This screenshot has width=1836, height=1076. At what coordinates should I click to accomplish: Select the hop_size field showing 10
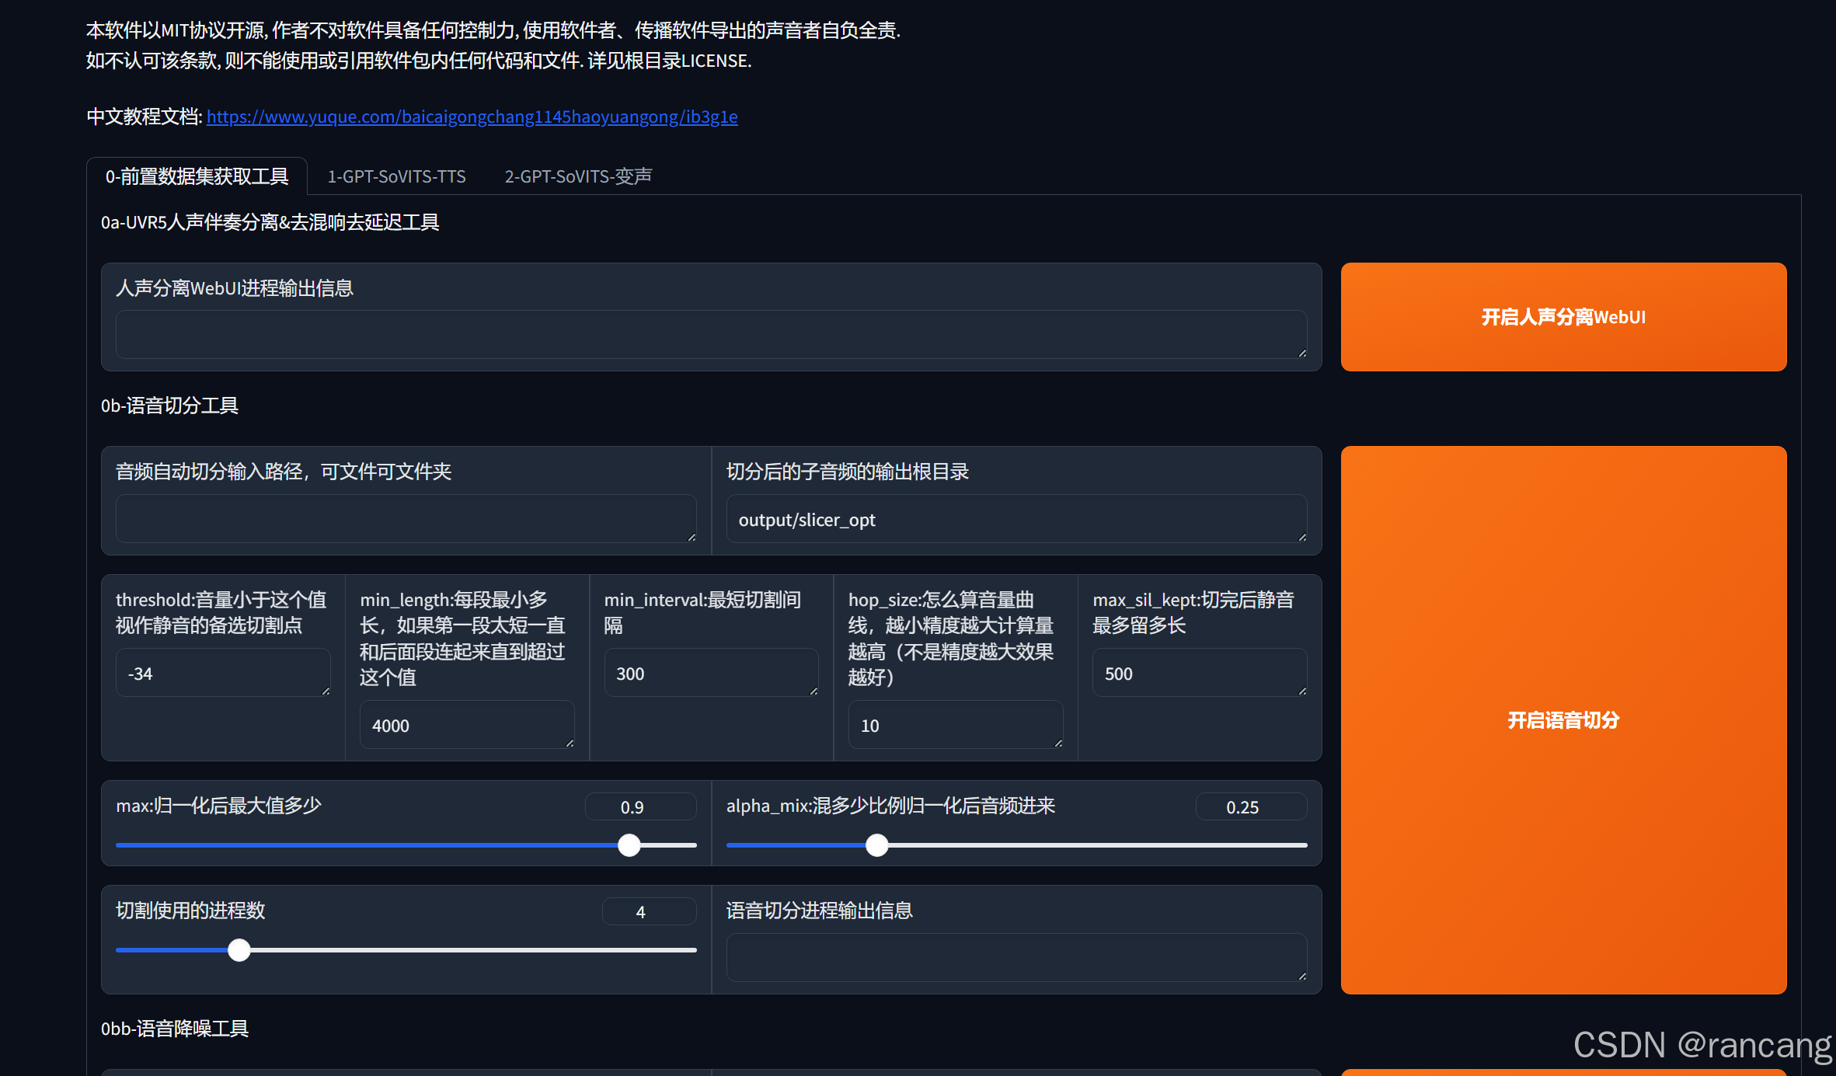(x=955, y=725)
